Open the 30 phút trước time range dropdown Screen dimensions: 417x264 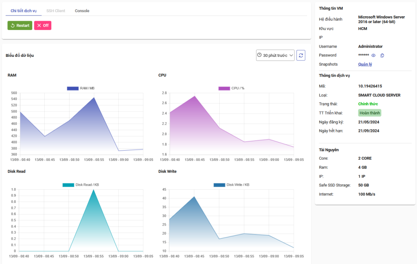point(275,55)
